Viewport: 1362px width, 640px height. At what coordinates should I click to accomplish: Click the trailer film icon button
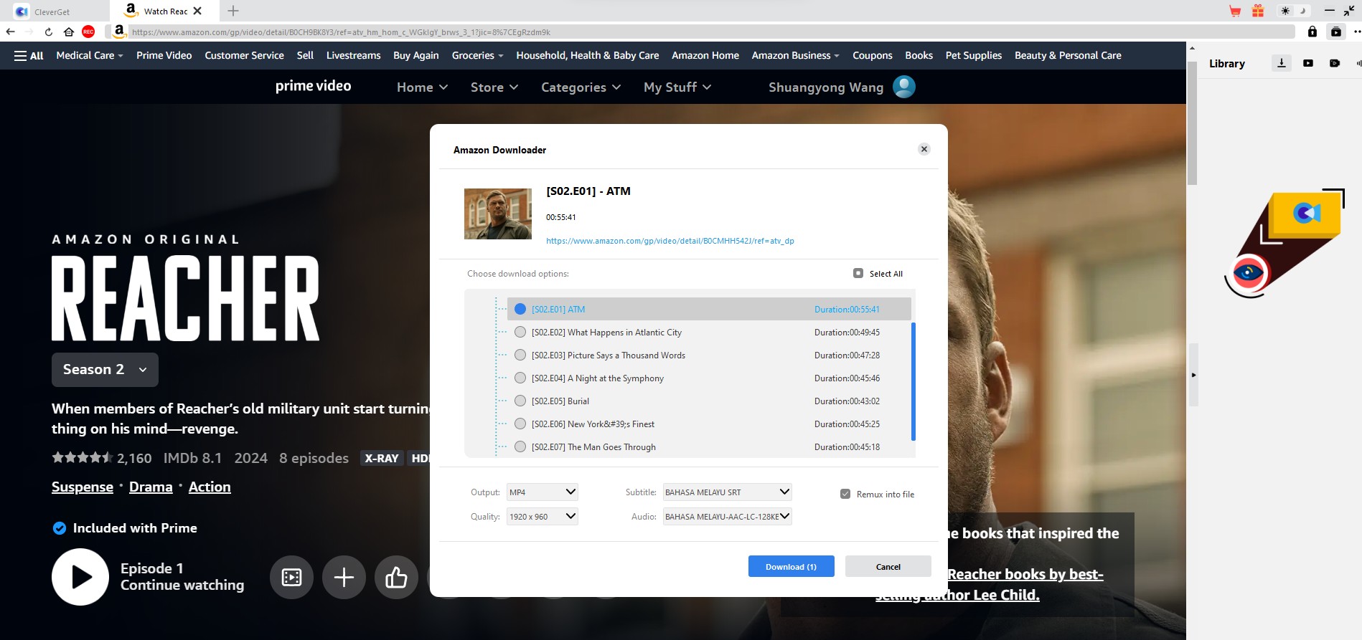click(291, 577)
